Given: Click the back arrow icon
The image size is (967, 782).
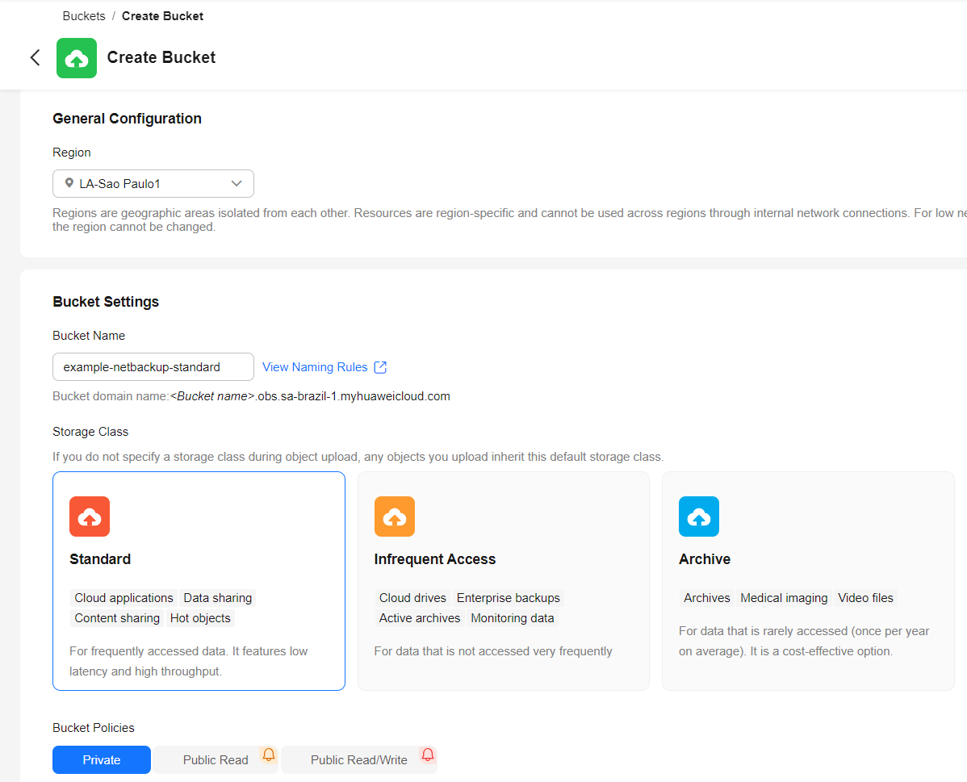Looking at the screenshot, I should coord(35,57).
